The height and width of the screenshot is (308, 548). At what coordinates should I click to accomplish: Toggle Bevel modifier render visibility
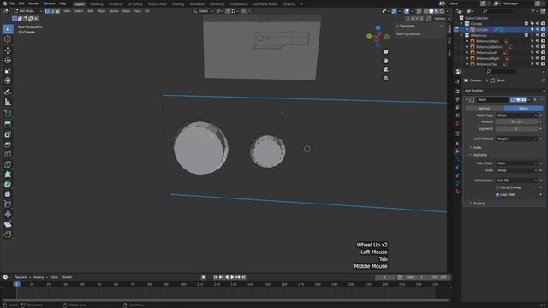[524, 100]
